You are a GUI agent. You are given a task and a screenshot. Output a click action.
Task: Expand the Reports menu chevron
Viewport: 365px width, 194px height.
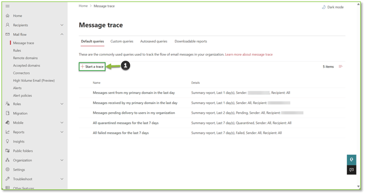(62, 132)
